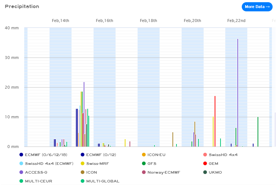Select the MULTI-GLOBAL legend label
The image size is (277, 185).
(x=103, y=181)
